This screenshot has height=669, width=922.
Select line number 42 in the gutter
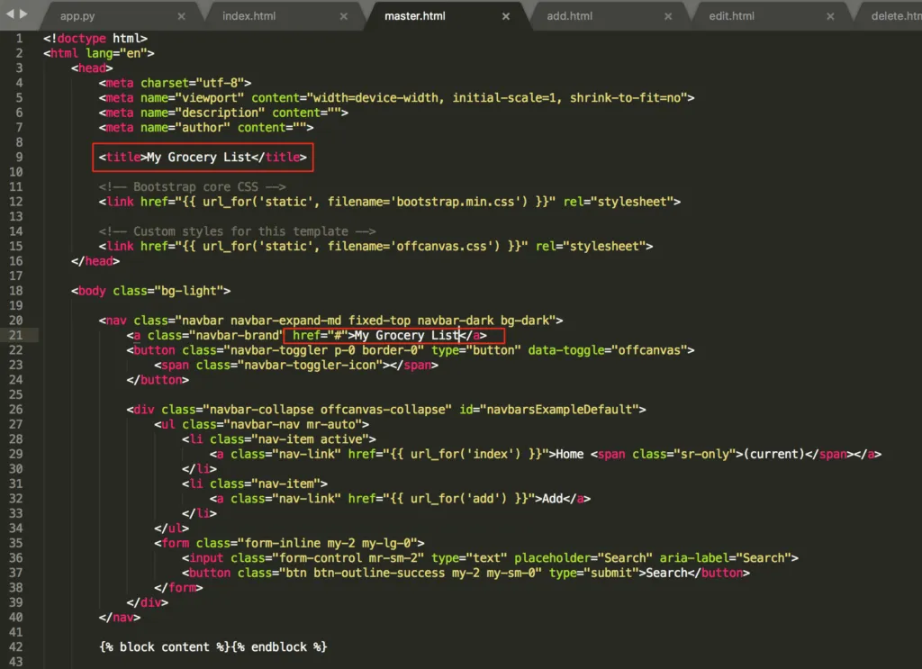pos(16,646)
